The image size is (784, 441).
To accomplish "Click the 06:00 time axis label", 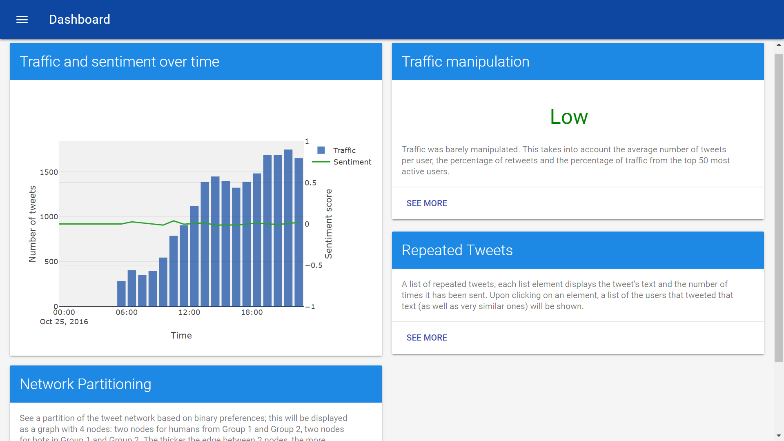I will coord(127,312).
